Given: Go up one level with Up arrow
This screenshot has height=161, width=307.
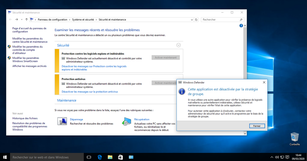Looking at the screenshot, I should pyautogui.click(x=26, y=20).
